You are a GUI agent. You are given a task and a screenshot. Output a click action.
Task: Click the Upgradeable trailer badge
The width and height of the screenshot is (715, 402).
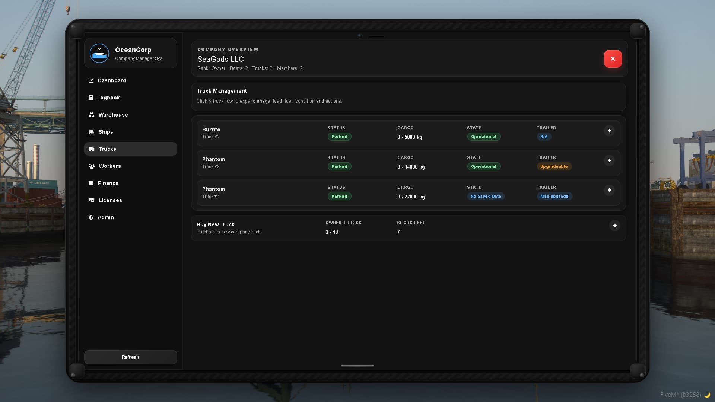[x=554, y=166]
